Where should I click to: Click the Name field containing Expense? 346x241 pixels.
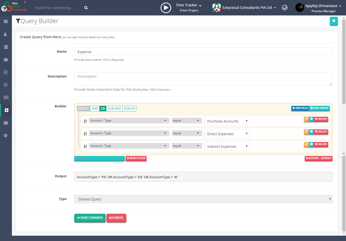[x=203, y=52]
